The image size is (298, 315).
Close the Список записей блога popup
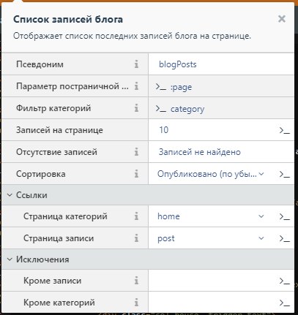pos(282,19)
